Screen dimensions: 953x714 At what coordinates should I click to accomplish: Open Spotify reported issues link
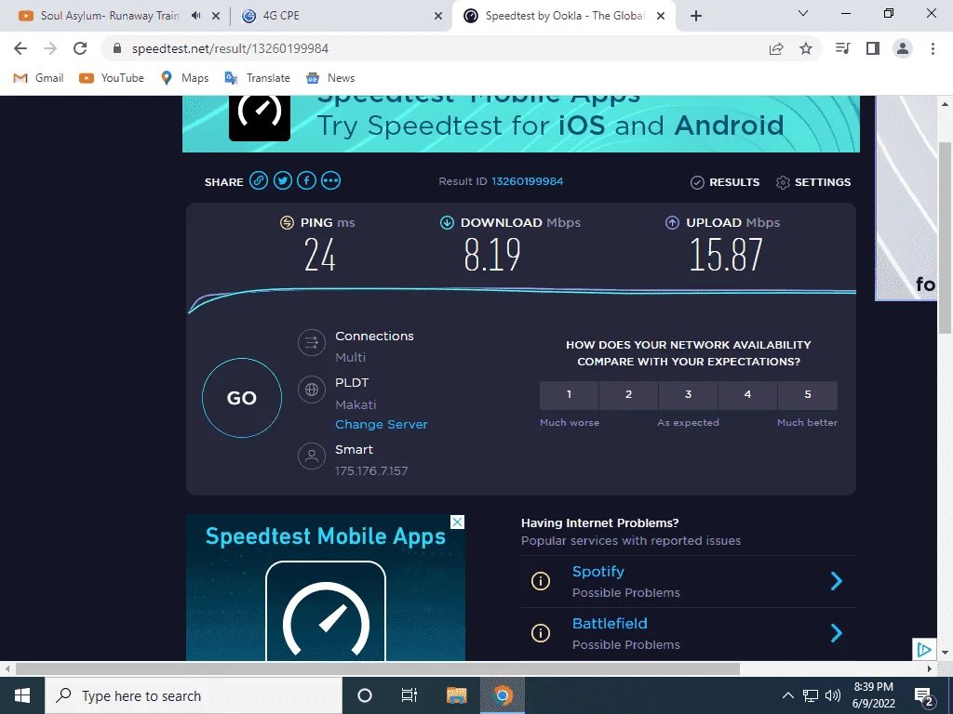tap(598, 572)
